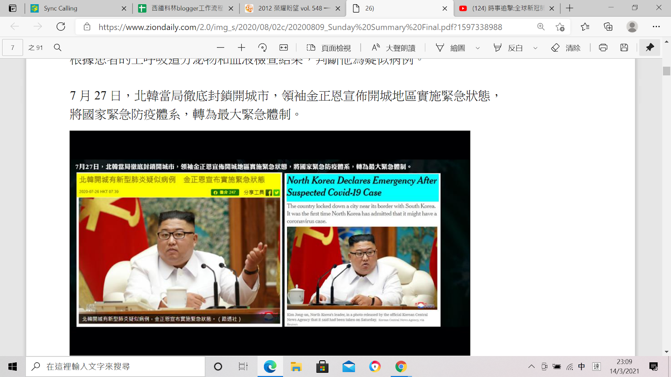Open the Collections panel
The image size is (671, 377).
pos(608,27)
